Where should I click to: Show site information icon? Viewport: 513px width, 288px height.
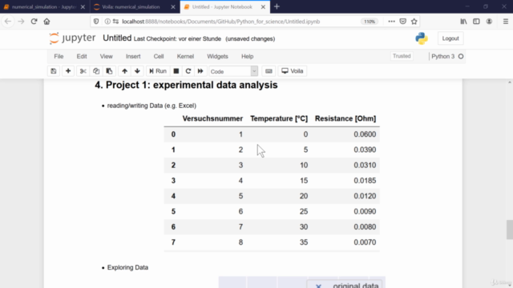[x=107, y=22]
